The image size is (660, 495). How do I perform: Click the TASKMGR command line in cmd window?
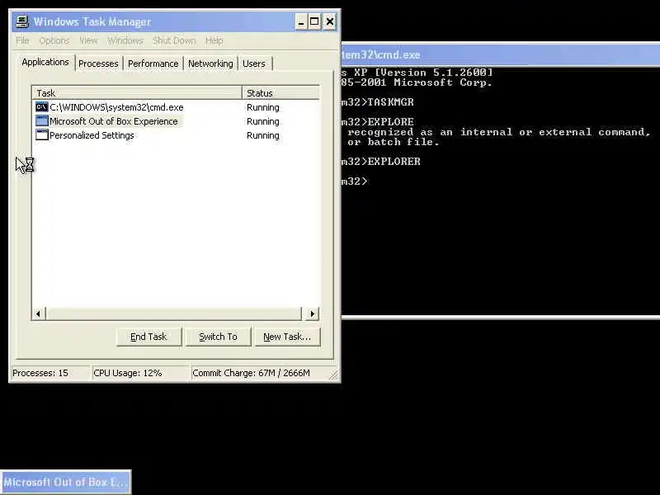[x=378, y=102]
